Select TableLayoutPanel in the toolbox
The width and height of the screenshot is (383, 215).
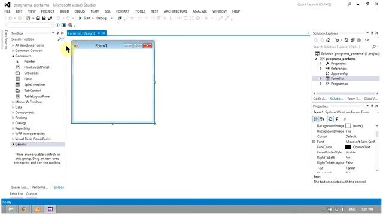[37, 97]
